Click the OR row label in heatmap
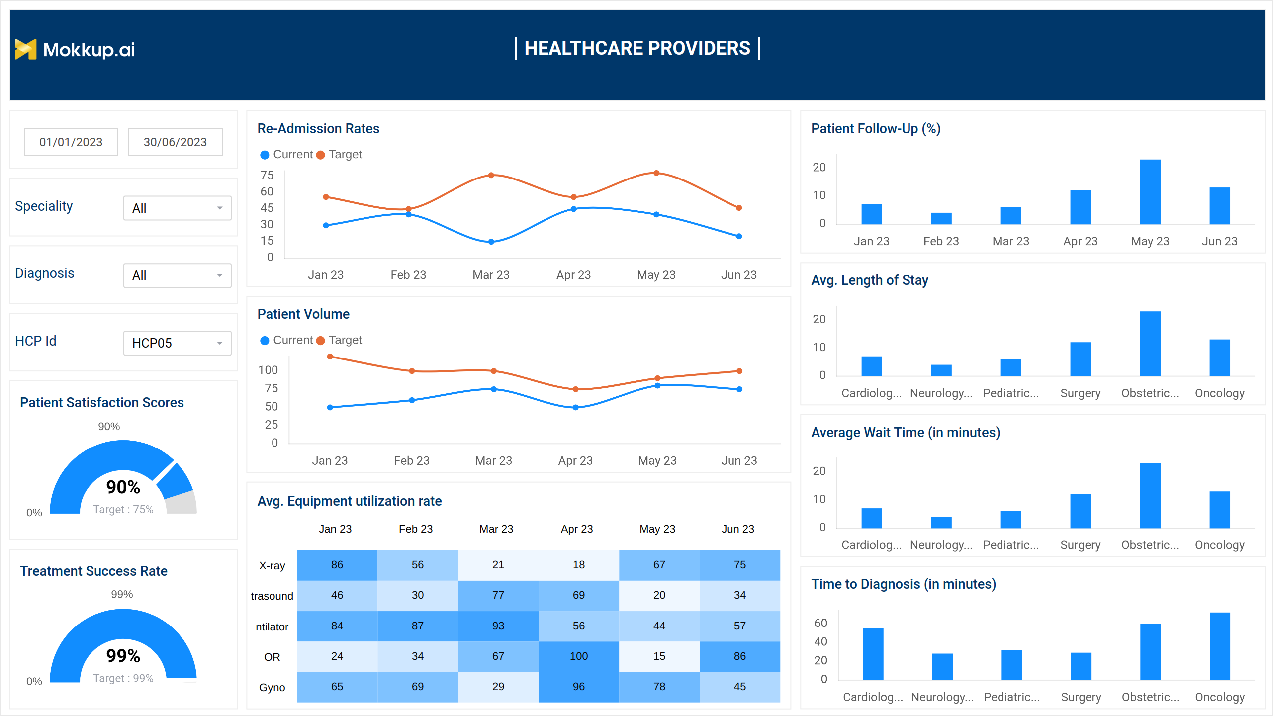Screen dimensions: 1273x716 272,657
